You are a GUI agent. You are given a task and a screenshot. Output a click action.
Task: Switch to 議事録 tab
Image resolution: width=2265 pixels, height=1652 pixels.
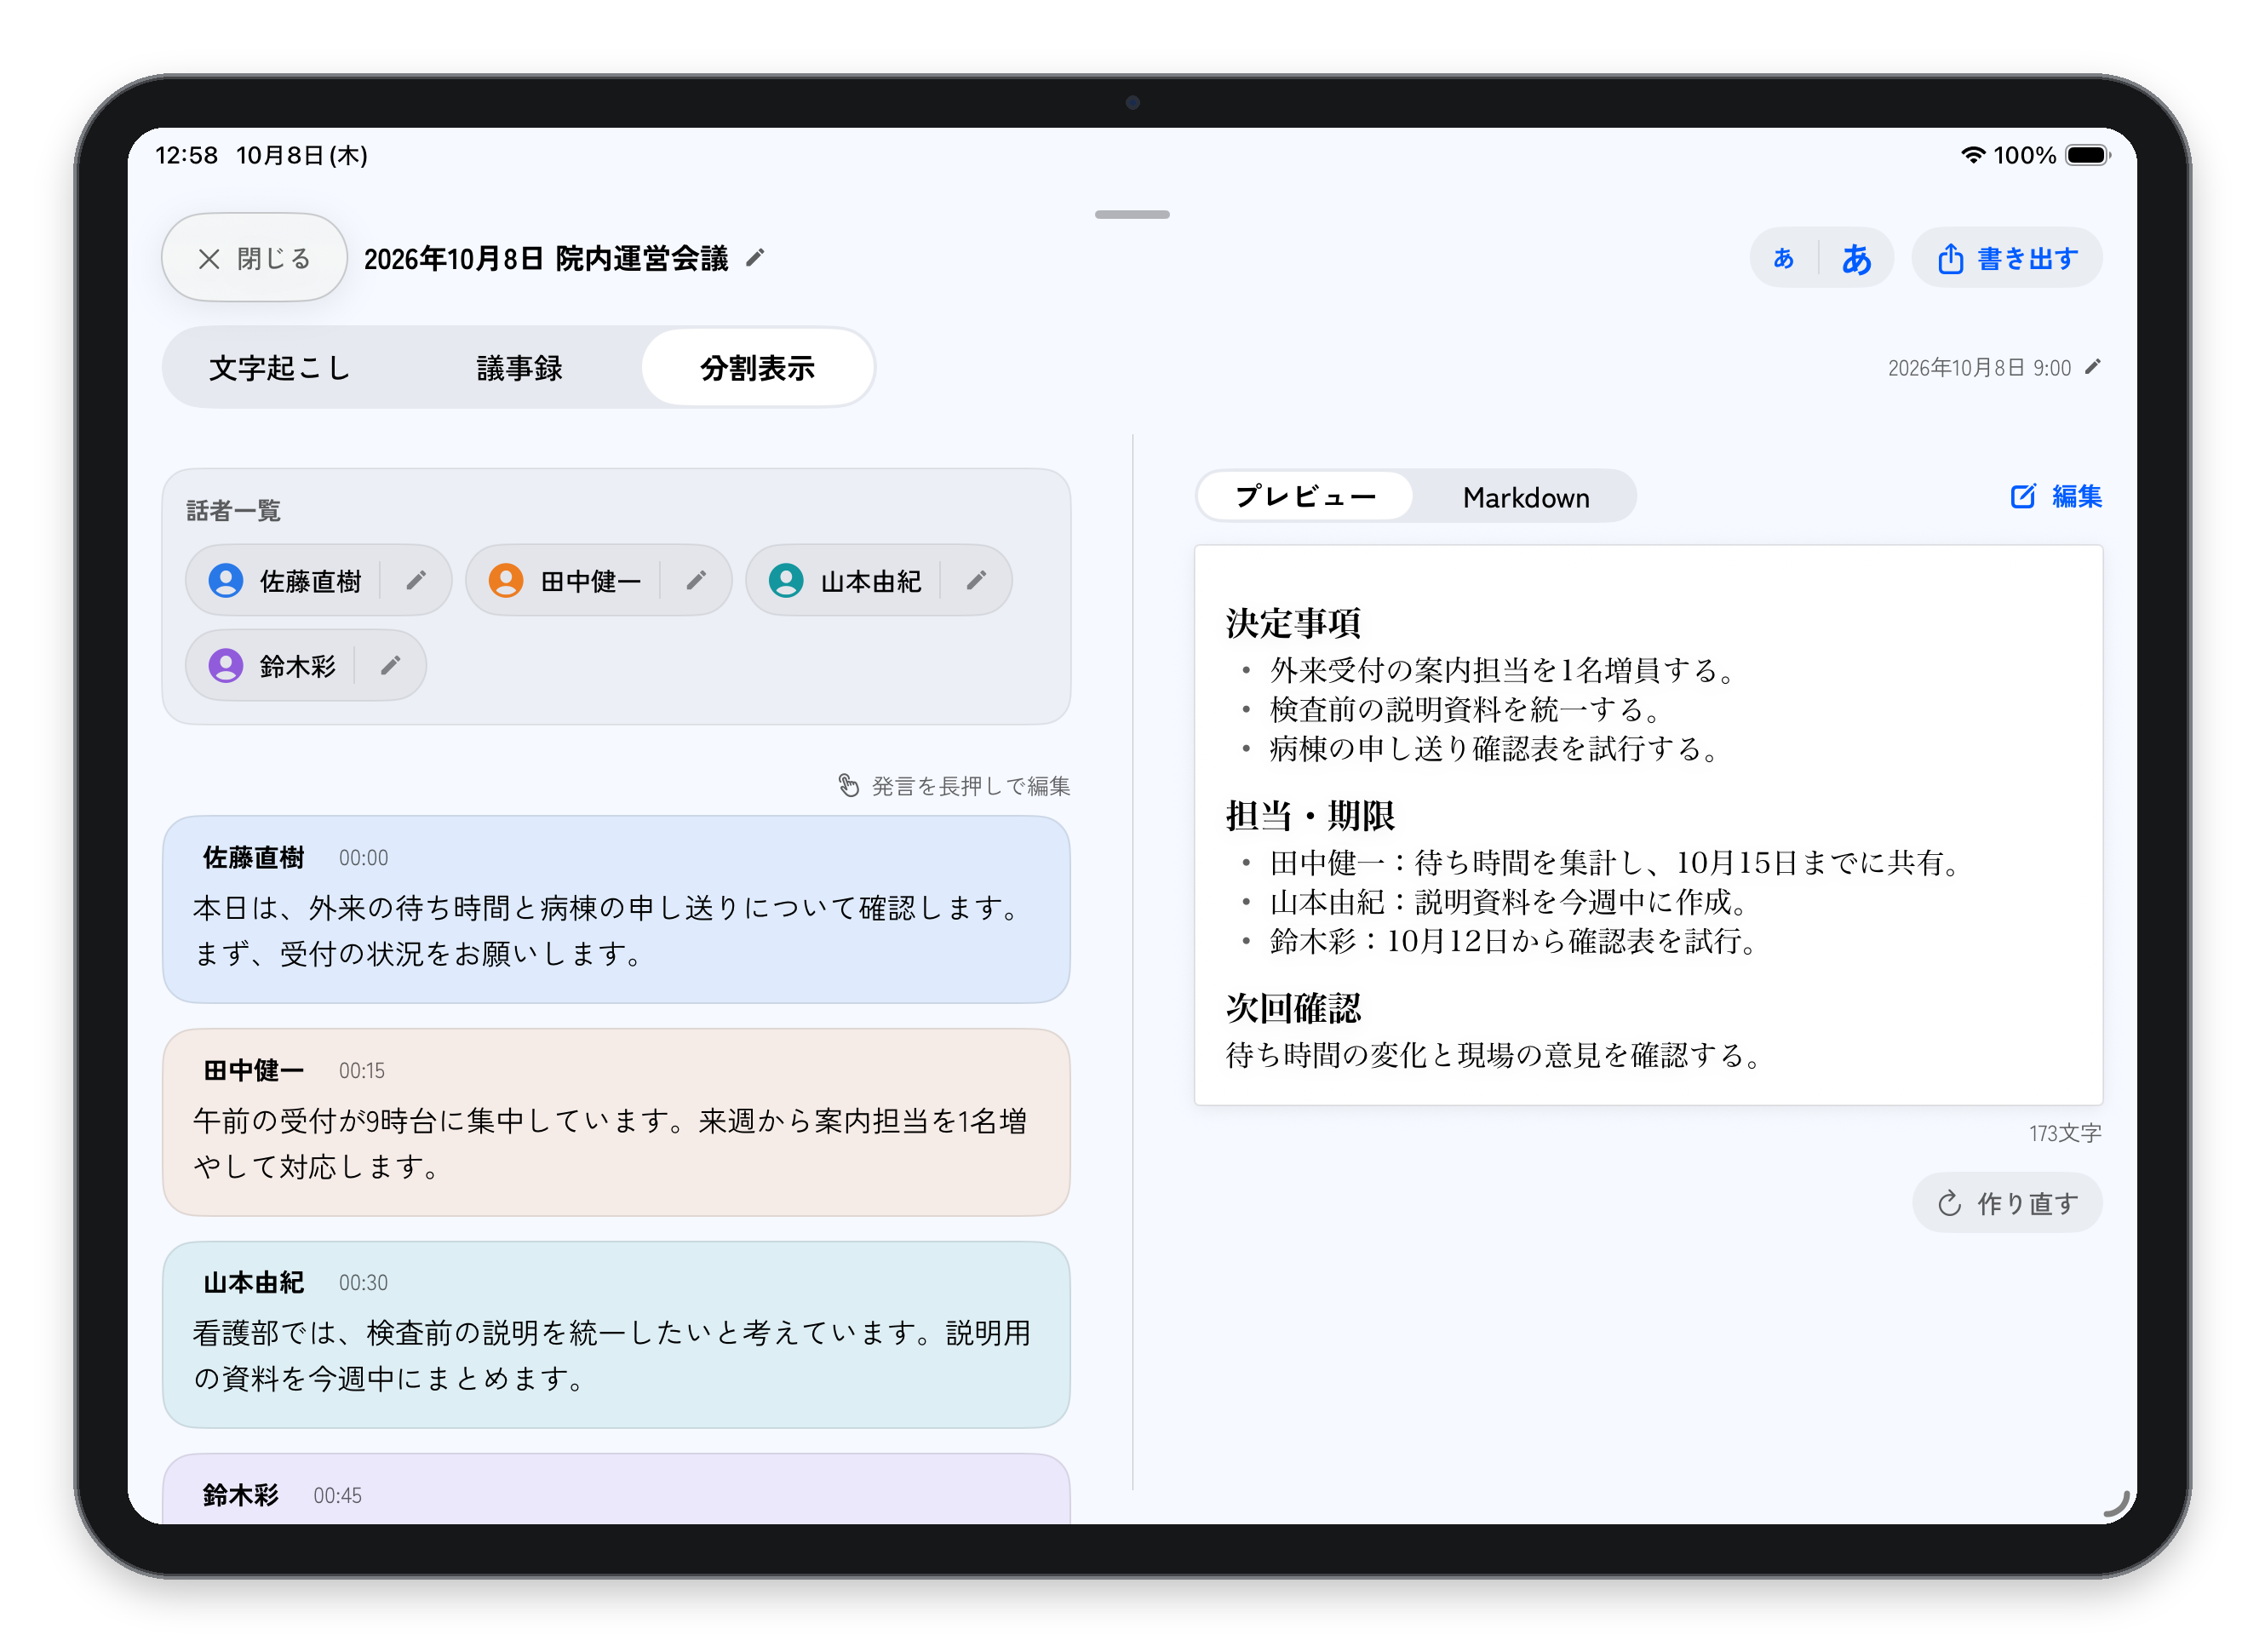pyautogui.click(x=519, y=368)
